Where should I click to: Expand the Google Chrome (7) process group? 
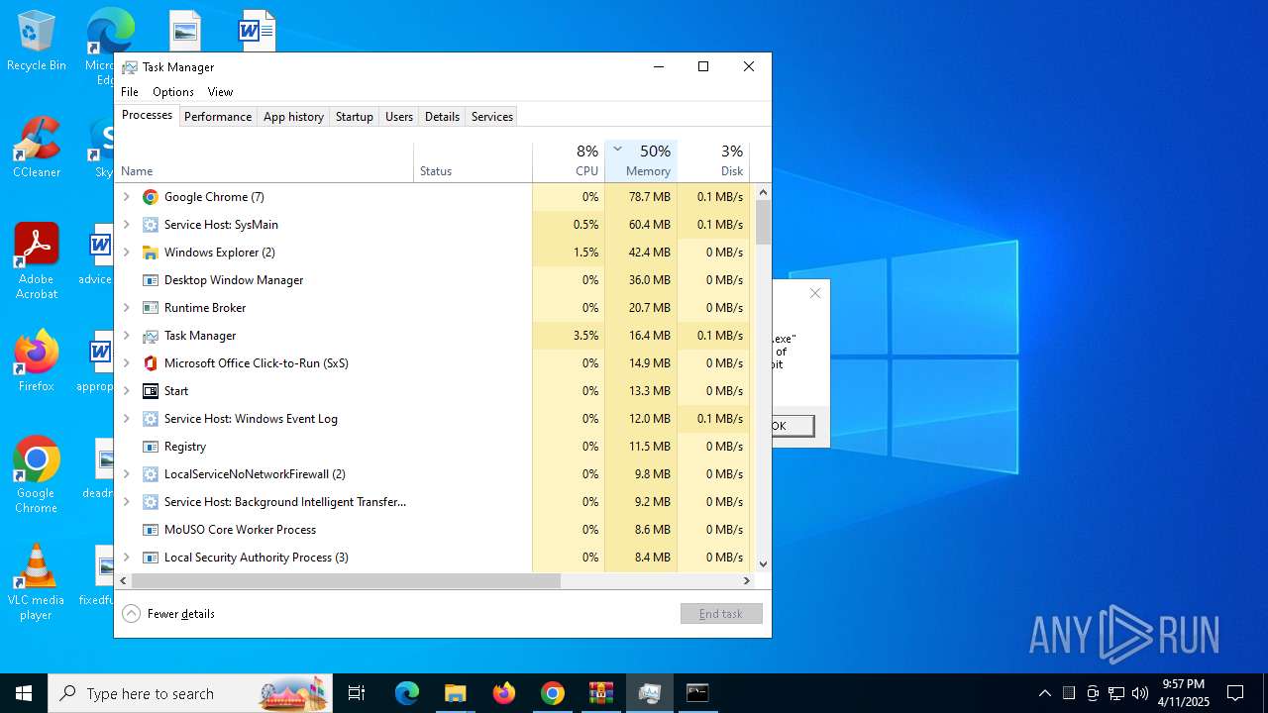coord(126,197)
